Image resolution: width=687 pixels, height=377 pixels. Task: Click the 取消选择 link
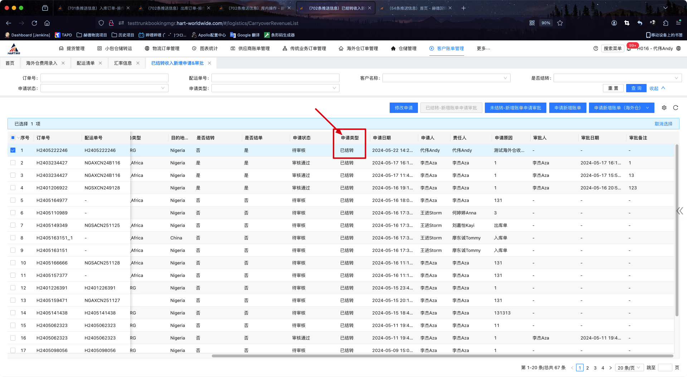663,124
